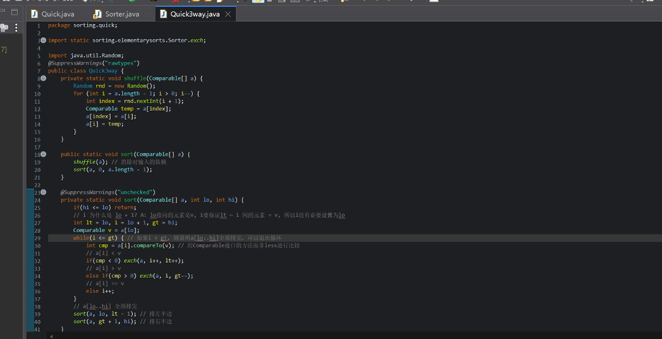Click the "while(i <= gt)" loop condition

[x=97, y=238]
